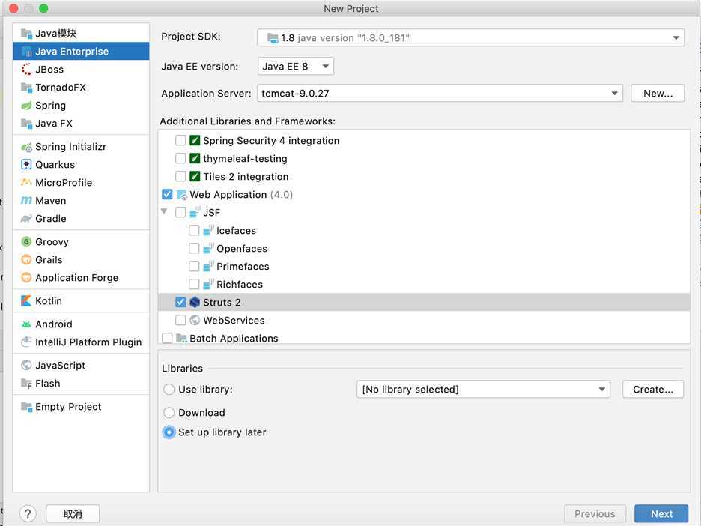Click the Struts 2 framework label
This screenshot has height=526, width=701.
tap(222, 303)
